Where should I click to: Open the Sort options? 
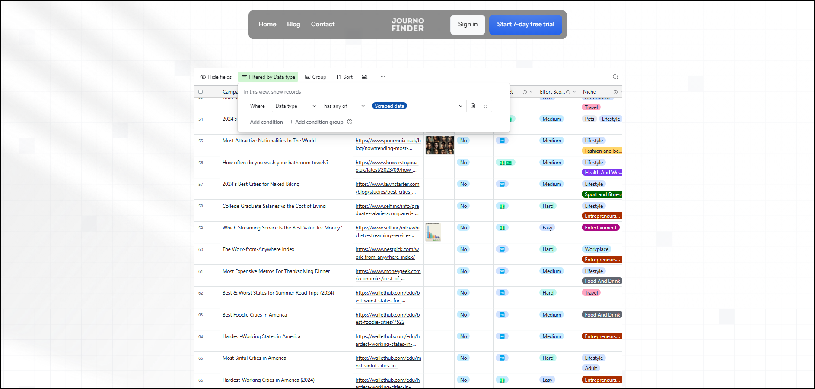coord(344,77)
